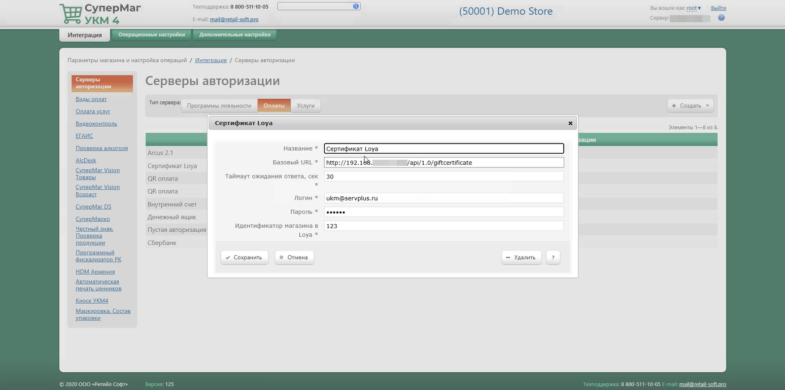Viewport: 785px width, 390px height.
Task: Open Виды оплат in sidebar
Action: (91, 99)
